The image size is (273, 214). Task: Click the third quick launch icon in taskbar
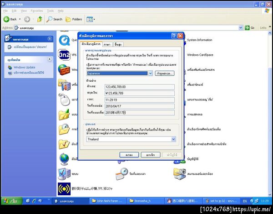tap(40, 201)
